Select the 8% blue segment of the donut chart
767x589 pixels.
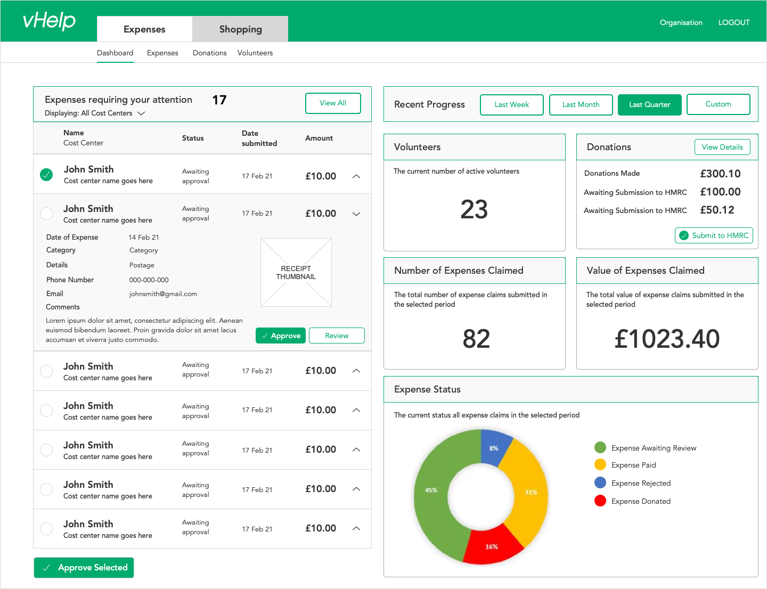tap(494, 448)
